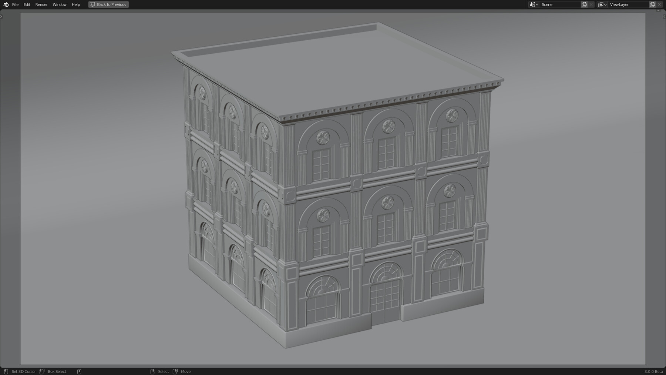Screen dimensions: 666x375
Task: Open the Render menu
Action: coord(41,4)
